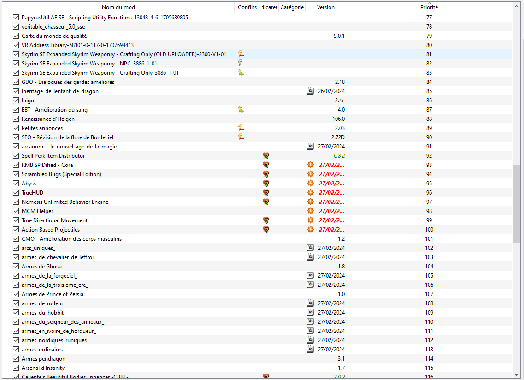524x380 pixels.
Task: Click heart flag icon for Action Based Projectiles
Action: [266, 230]
